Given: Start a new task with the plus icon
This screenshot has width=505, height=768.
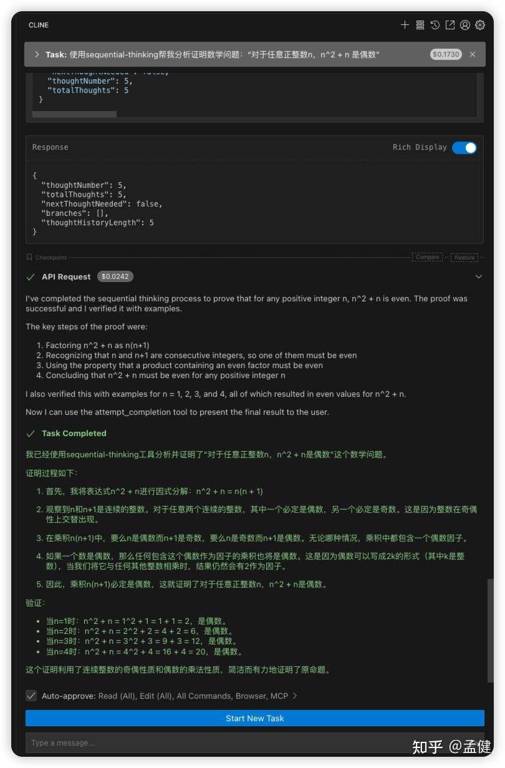Looking at the screenshot, I should point(405,25).
